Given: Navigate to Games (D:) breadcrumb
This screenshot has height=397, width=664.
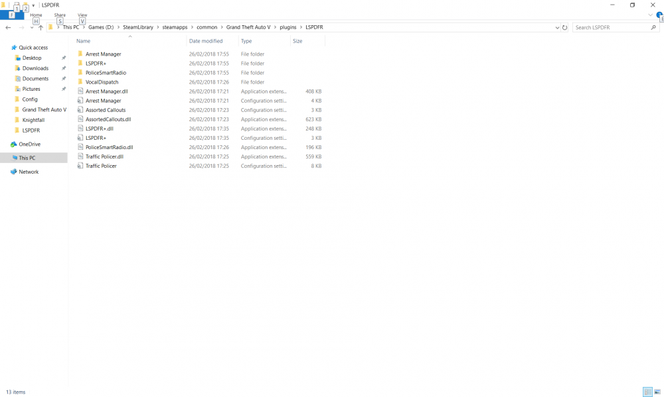Looking at the screenshot, I should 101,27.
